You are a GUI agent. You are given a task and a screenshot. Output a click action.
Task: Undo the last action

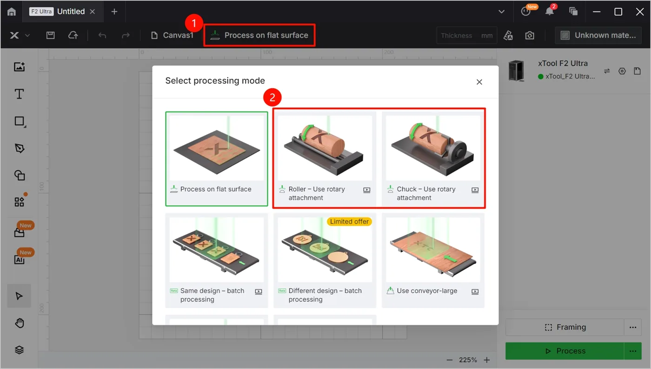102,35
